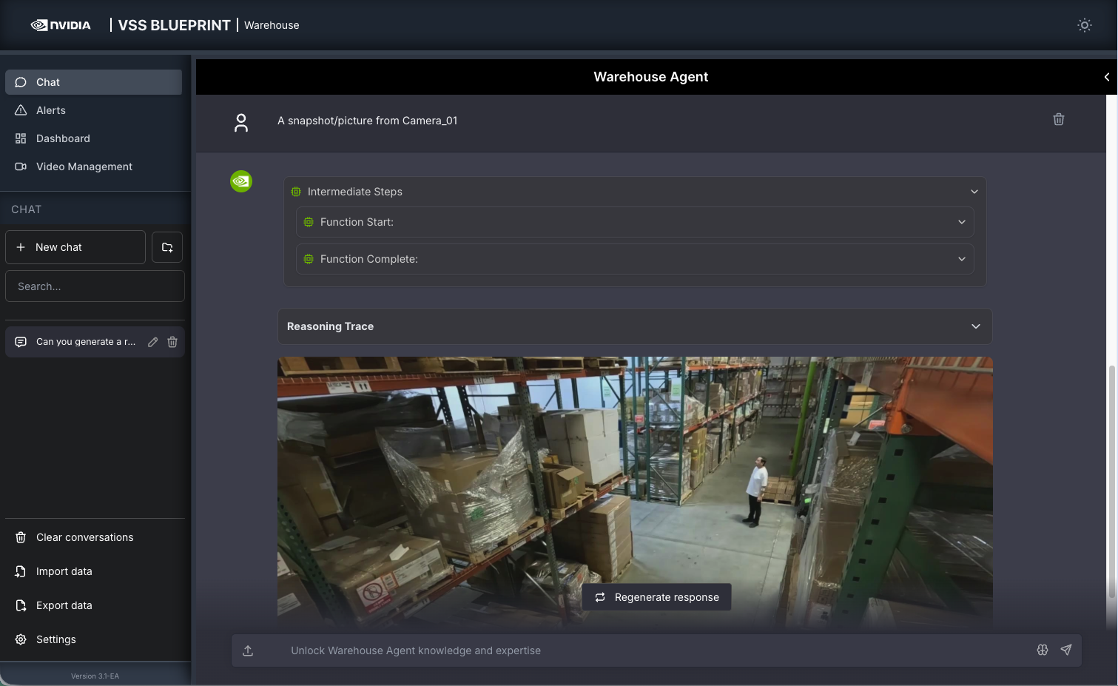The width and height of the screenshot is (1118, 686).
Task: Send the message with the paper plane icon
Action: pyautogui.click(x=1065, y=650)
